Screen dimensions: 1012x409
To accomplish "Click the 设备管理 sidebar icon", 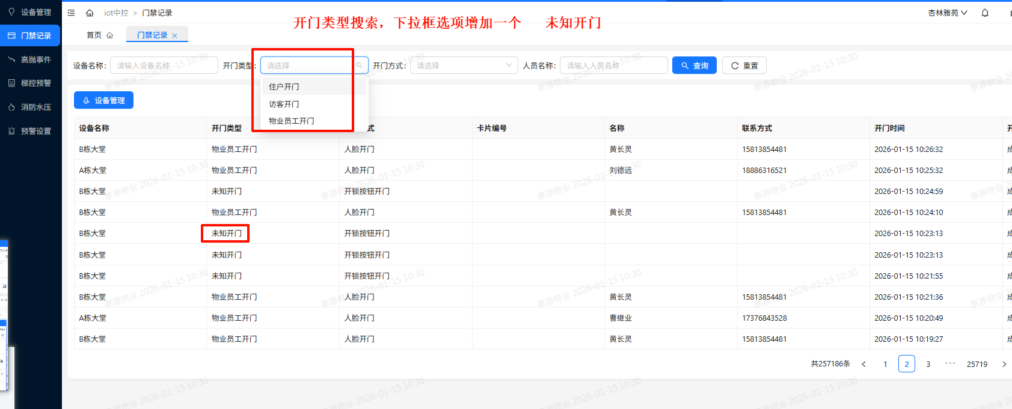I will (11, 12).
